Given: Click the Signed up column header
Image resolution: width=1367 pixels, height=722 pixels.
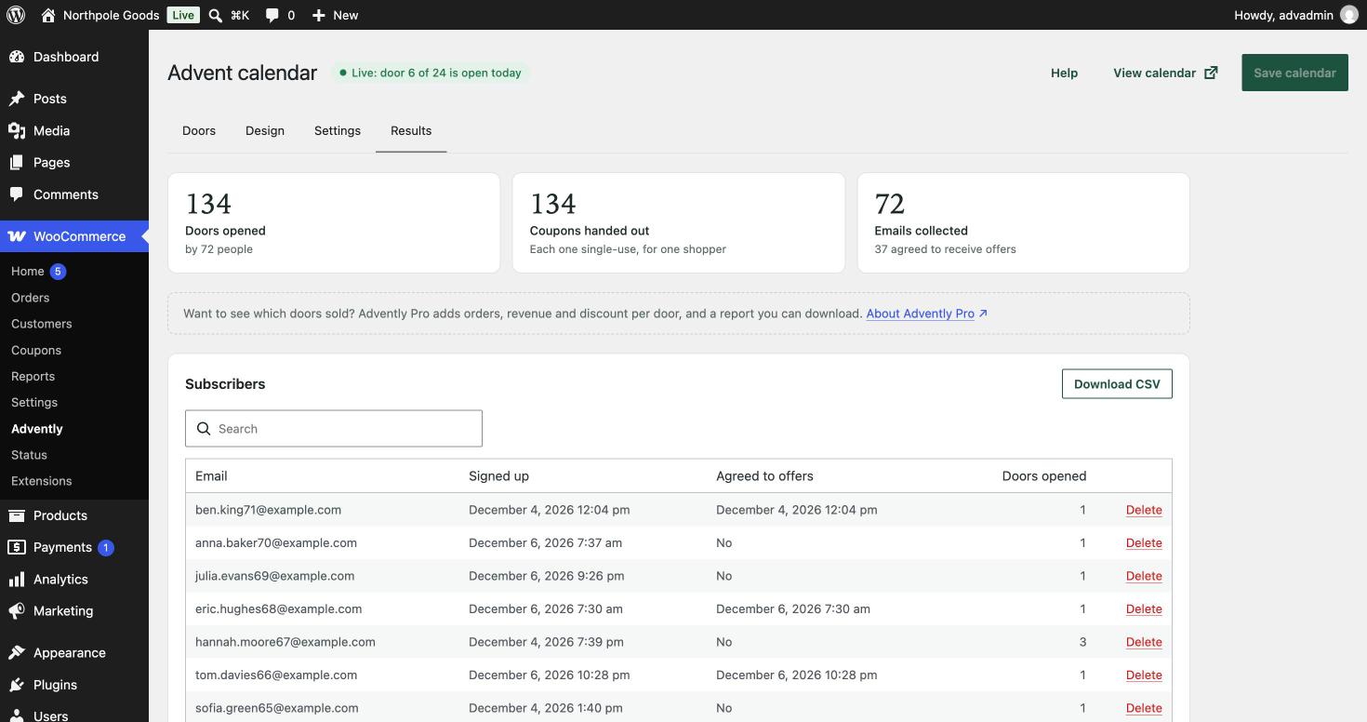Looking at the screenshot, I should [498, 476].
